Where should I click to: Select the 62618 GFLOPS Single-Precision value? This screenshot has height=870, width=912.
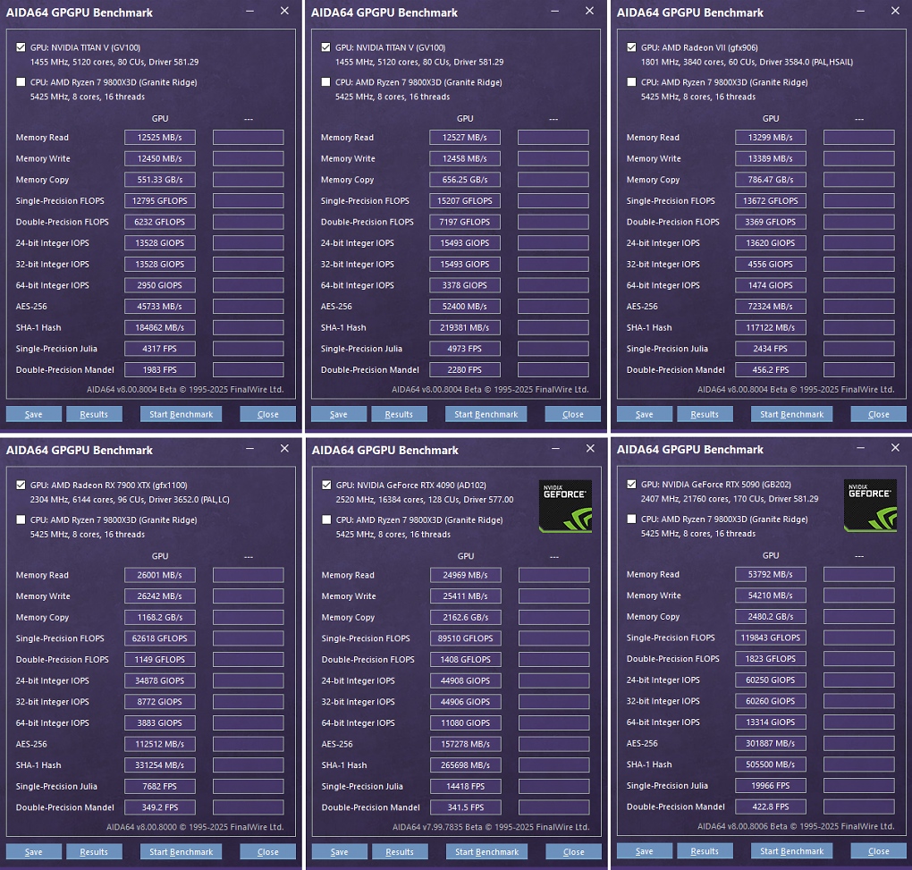[160, 638]
